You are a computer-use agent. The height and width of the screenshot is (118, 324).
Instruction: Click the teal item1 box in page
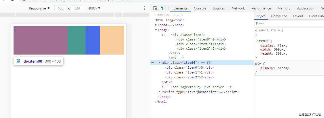click(x=76, y=40)
